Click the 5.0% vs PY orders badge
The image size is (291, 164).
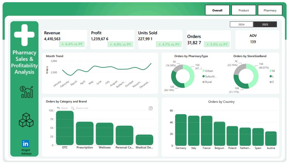217,45
